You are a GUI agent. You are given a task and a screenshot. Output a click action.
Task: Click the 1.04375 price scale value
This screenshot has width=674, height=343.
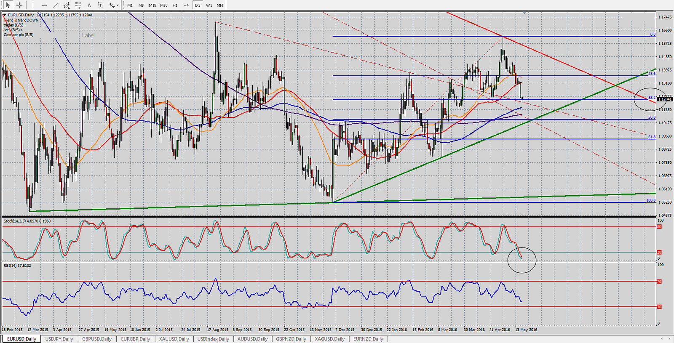tap(665, 215)
